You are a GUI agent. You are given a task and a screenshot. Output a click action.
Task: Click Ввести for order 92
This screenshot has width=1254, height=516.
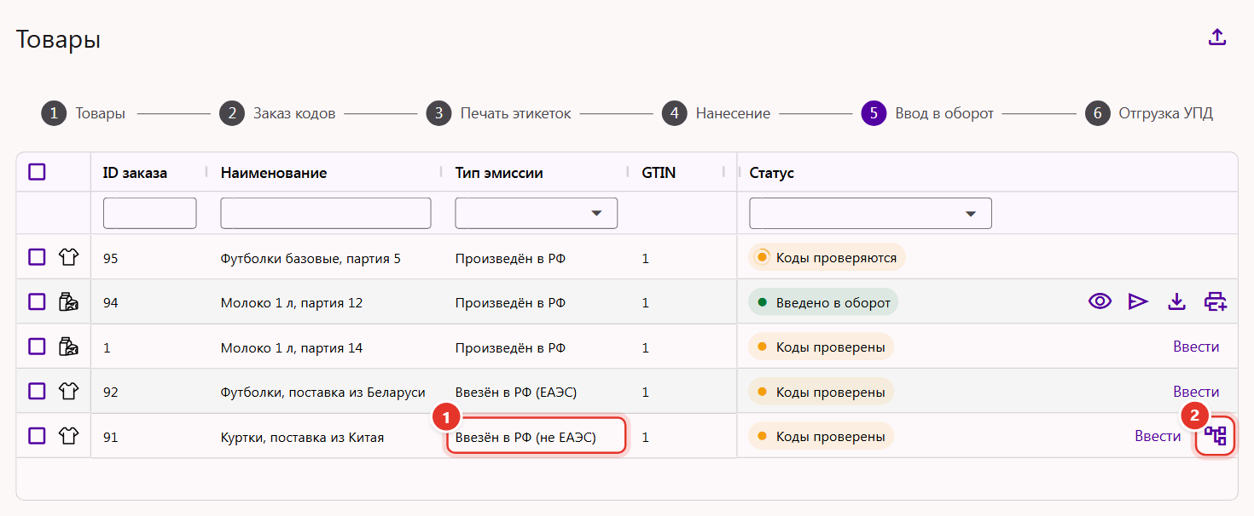point(1196,392)
